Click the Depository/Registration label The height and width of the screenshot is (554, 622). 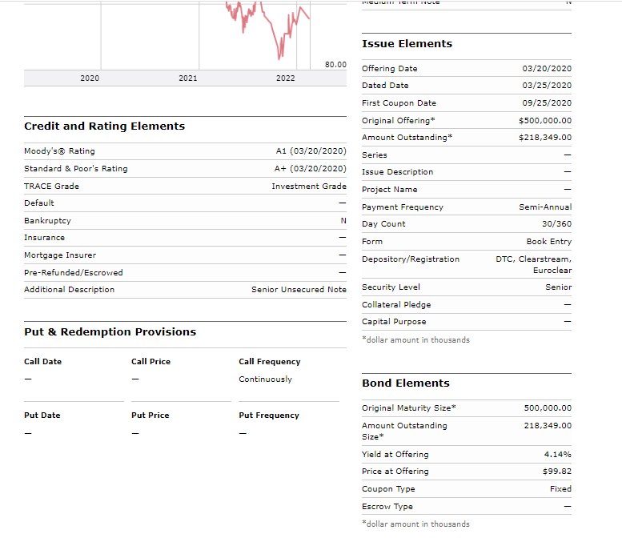pos(411,259)
